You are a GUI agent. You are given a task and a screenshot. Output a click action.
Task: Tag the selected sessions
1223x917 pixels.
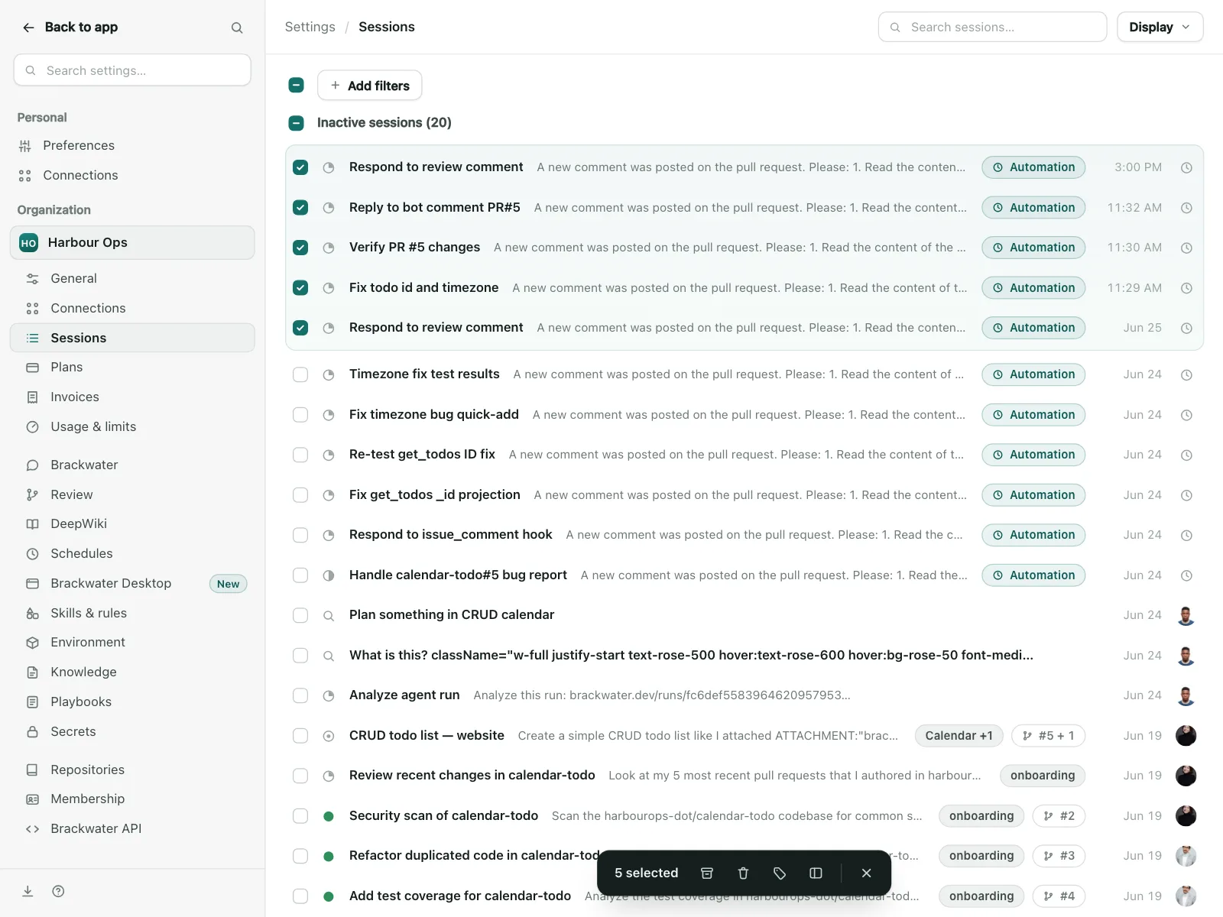pyautogui.click(x=780, y=873)
